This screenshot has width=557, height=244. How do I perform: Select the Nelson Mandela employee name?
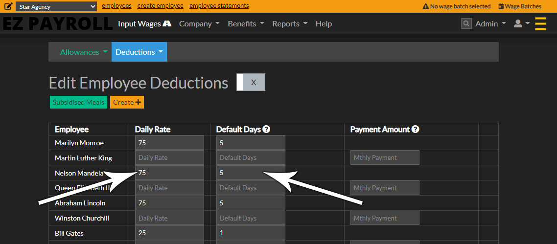point(79,173)
